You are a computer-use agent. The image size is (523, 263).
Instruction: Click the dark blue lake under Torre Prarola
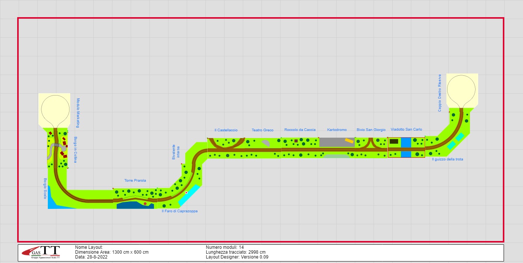click(x=131, y=206)
